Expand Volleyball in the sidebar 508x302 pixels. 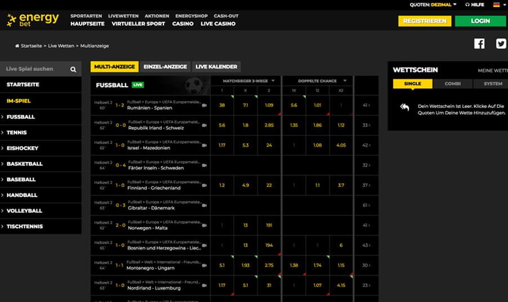(41, 211)
